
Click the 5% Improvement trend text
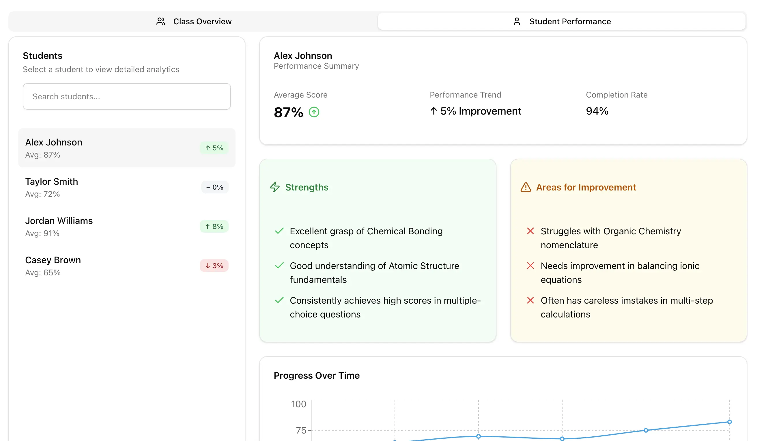(x=481, y=111)
